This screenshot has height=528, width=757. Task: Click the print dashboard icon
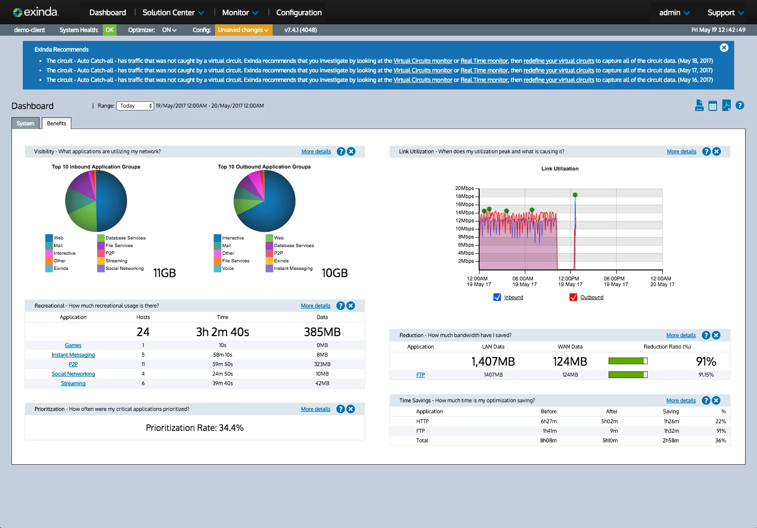tap(699, 106)
